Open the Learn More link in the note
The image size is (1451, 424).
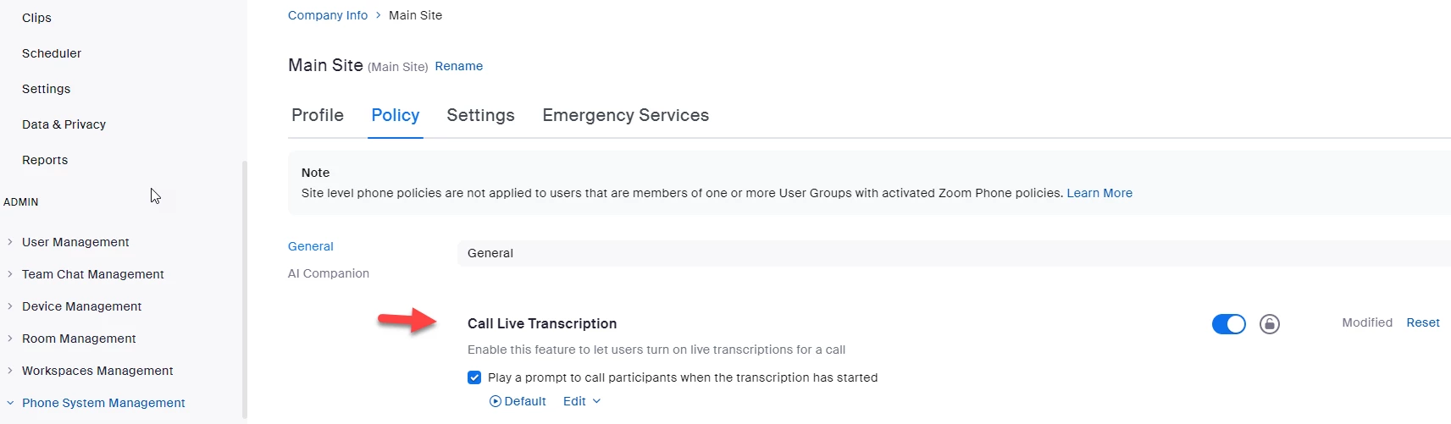pos(1099,193)
